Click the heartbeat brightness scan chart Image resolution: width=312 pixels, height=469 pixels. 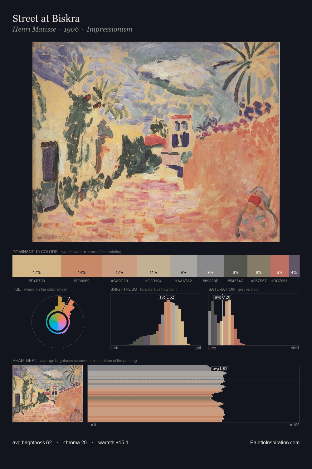tap(193, 394)
